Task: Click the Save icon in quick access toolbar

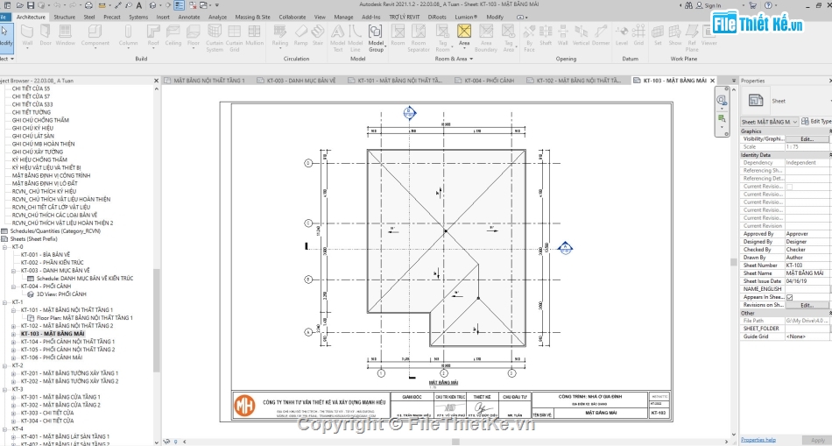Action: pos(31,5)
